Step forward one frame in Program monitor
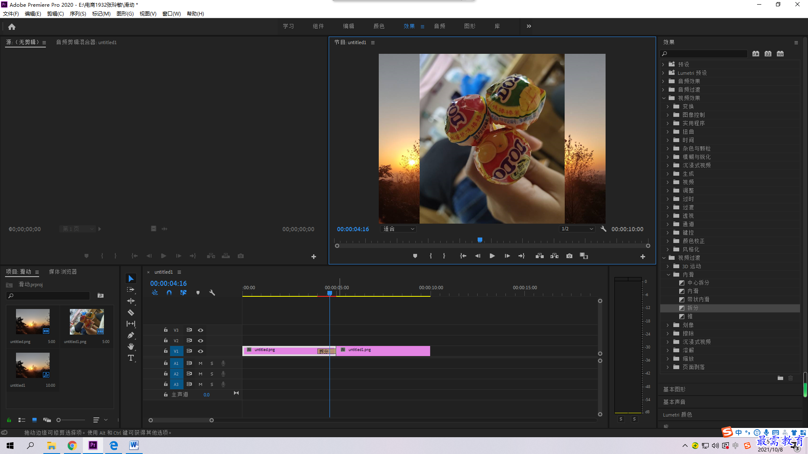Viewport: 808px width, 454px height. 507,256
